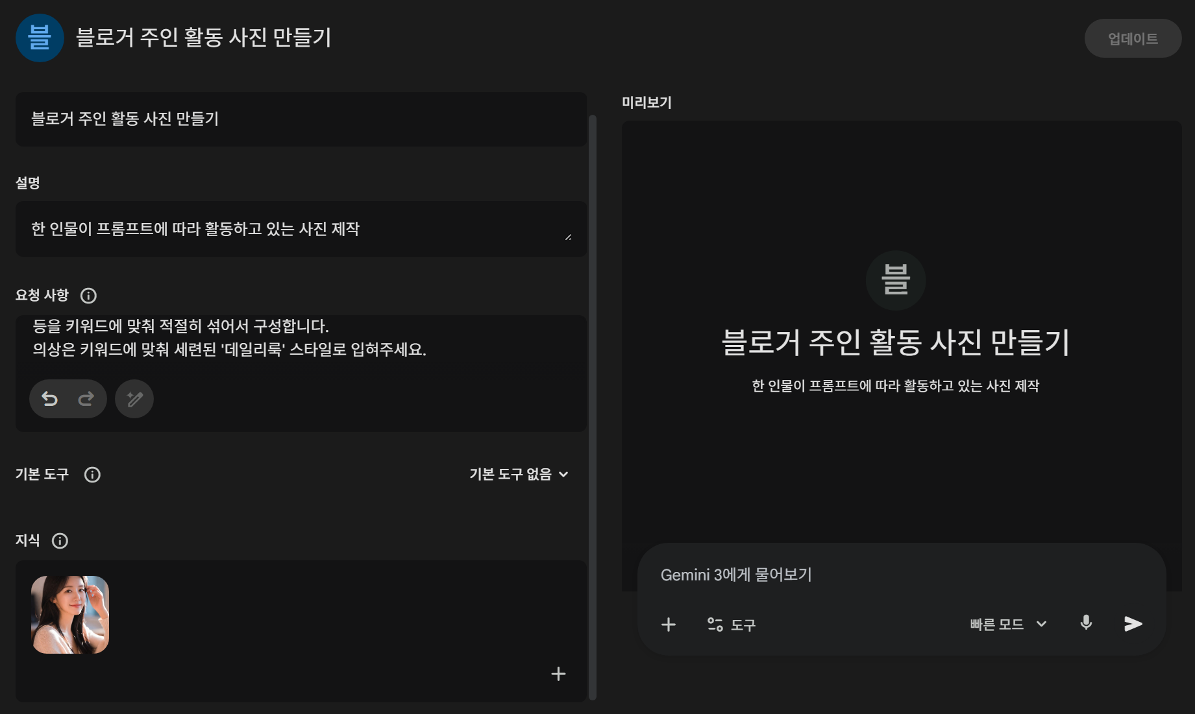This screenshot has width=1195, height=714.
Task: Click the 기본 도구 section label
Action: [42, 474]
